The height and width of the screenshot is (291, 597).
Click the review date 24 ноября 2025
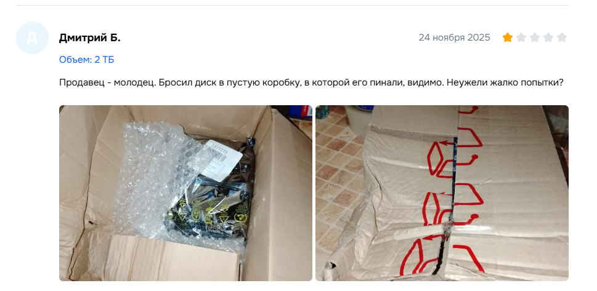(454, 38)
